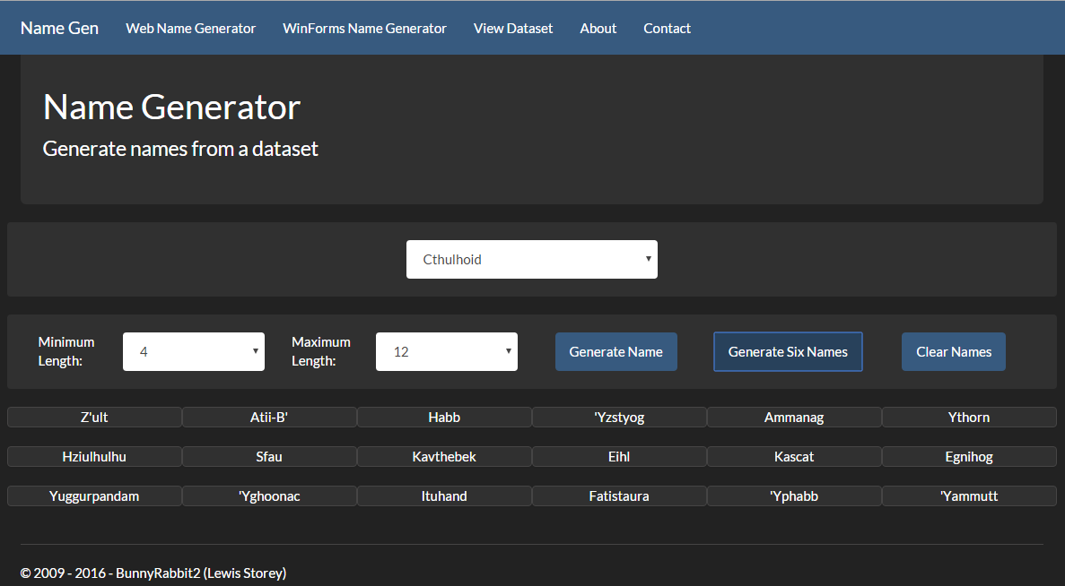The width and height of the screenshot is (1065, 586).
Task: Navigate to View Dataset
Action: click(x=513, y=29)
